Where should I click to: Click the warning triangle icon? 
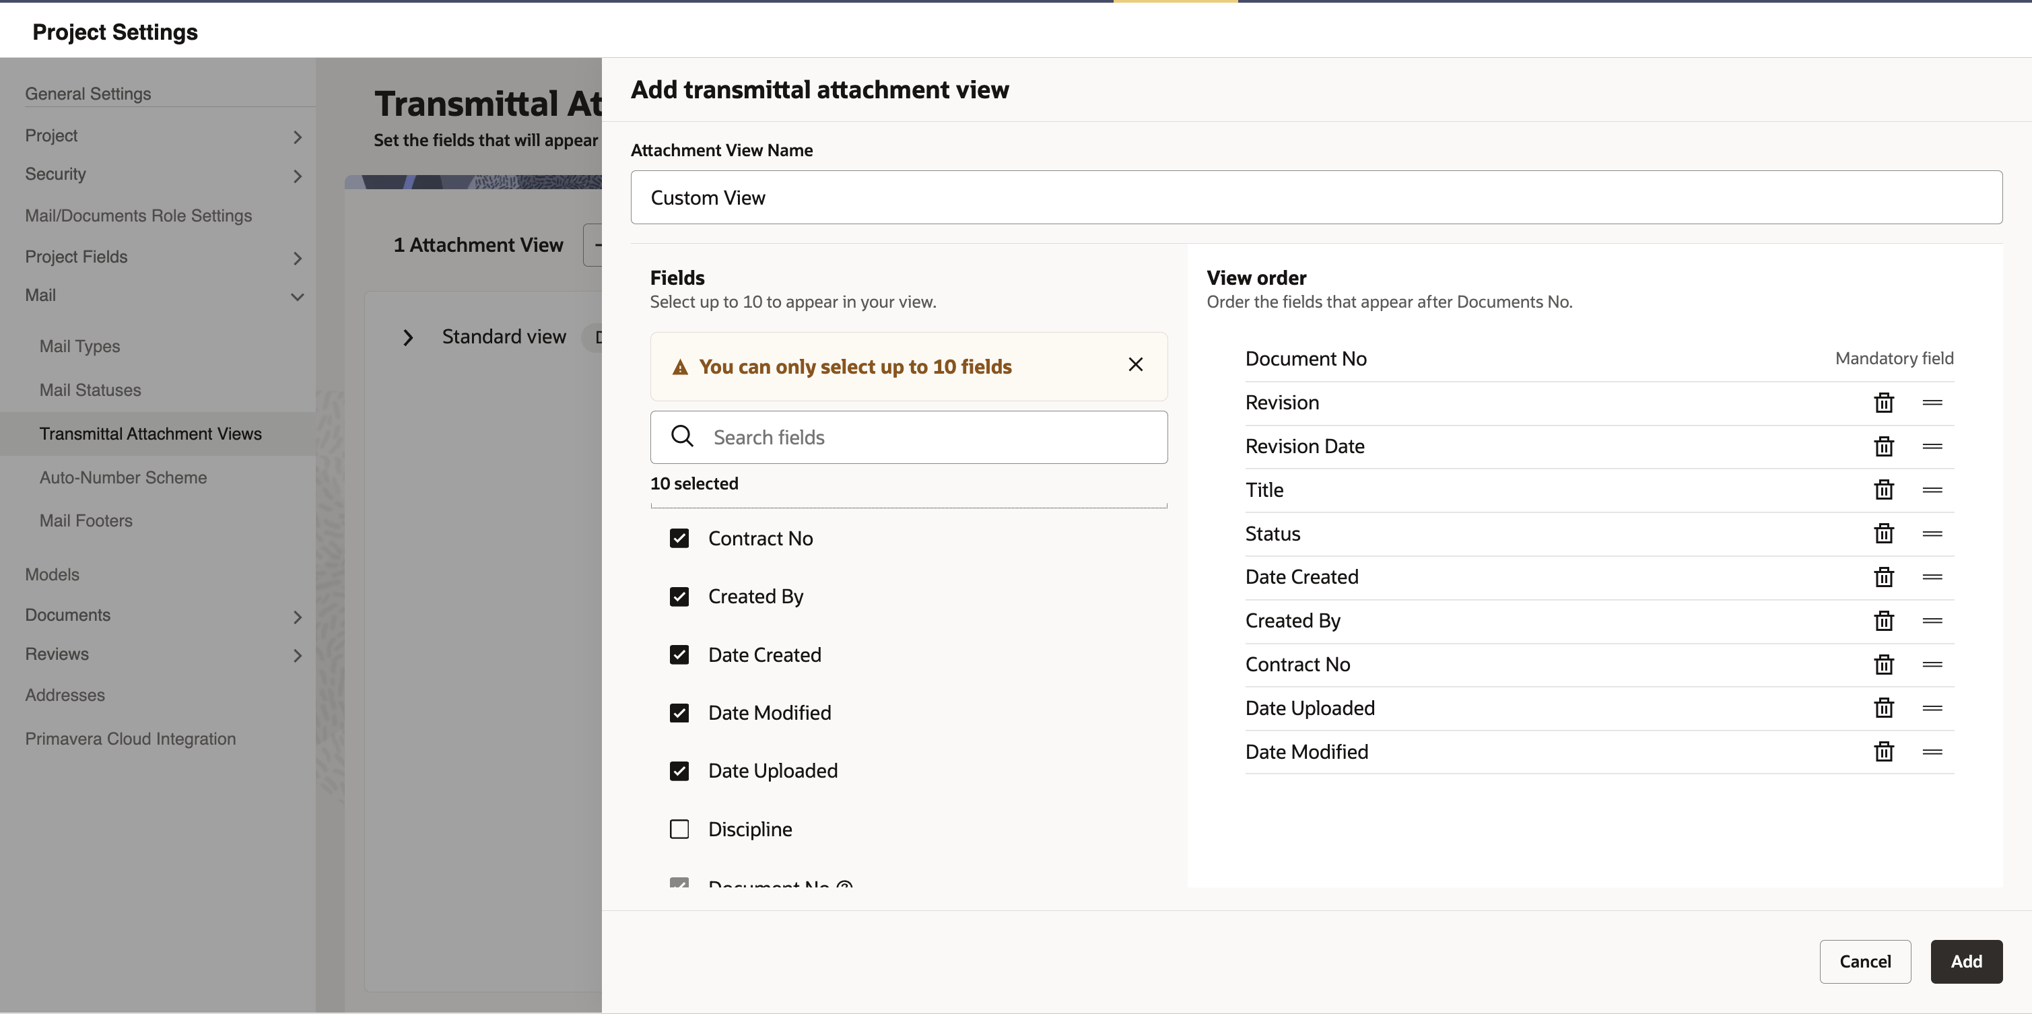pos(680,367)
